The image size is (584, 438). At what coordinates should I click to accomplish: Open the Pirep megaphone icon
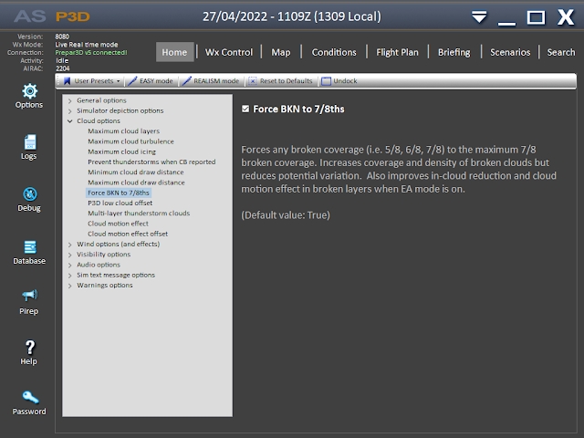pyautogui.click(x=29, y=297)
